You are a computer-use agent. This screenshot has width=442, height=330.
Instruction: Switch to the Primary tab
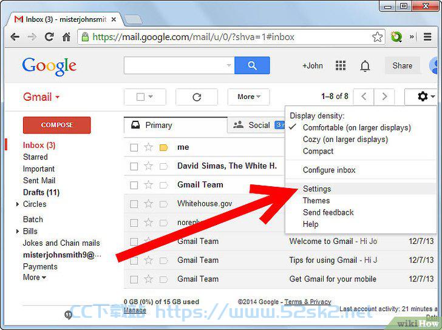pos(175,126)
